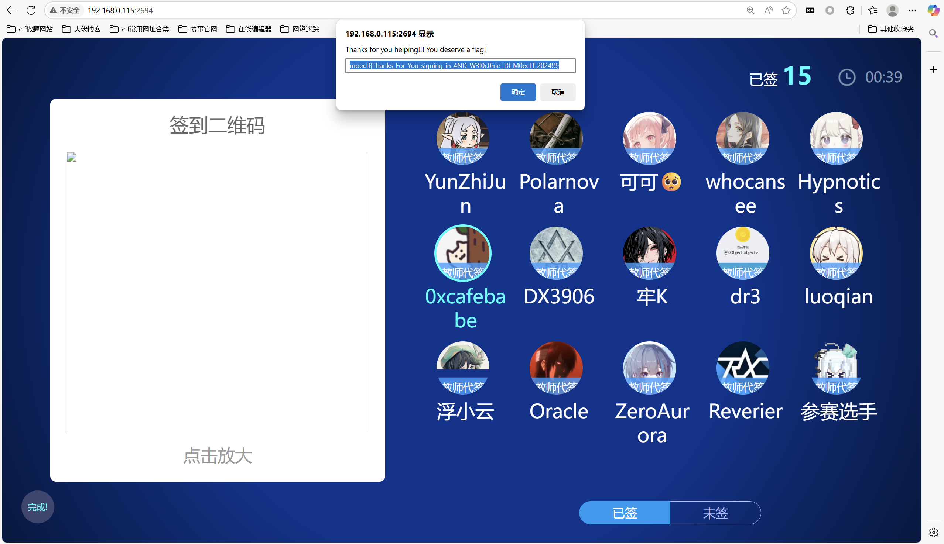944x544 pixels.
Task: Click the name label DX3906
Action: point(558,297)
